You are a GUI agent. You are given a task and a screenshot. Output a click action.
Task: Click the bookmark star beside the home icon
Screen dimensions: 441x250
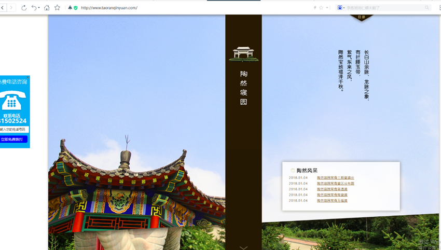[x=57, y=8]
